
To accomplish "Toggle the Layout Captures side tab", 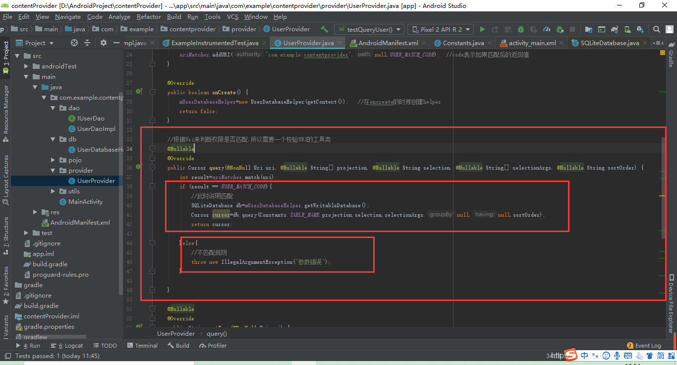I will pos(5,180).
